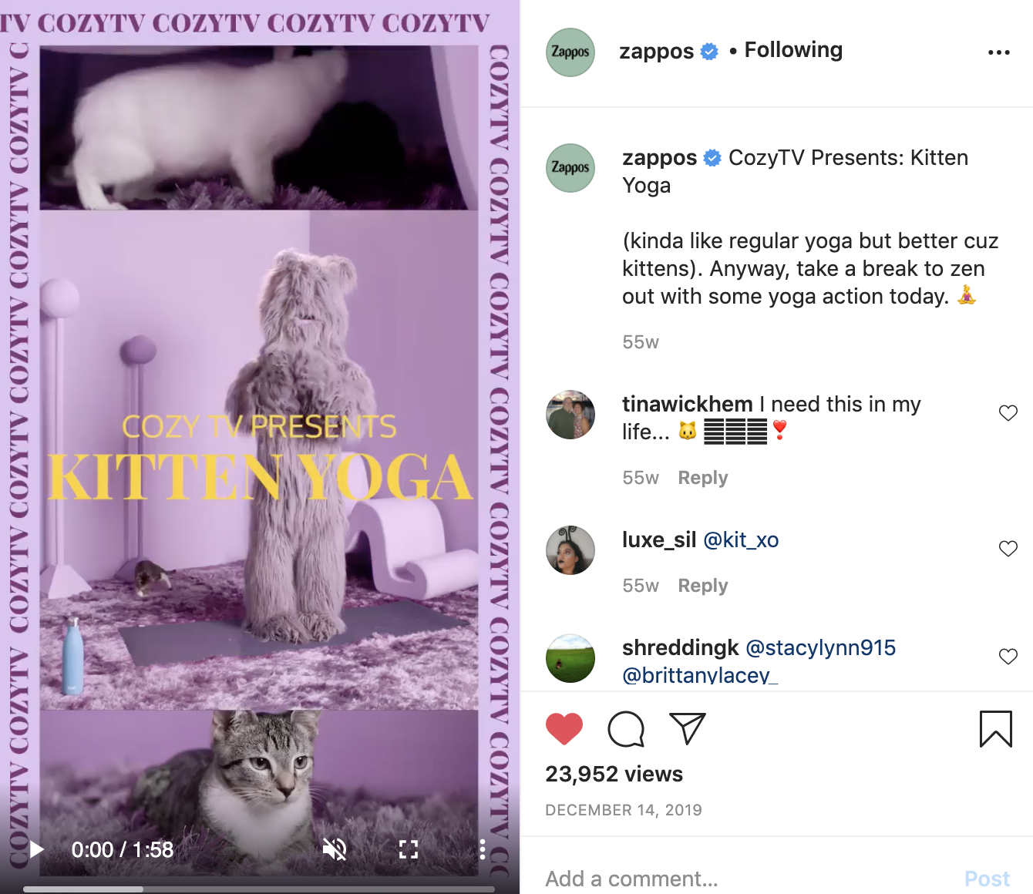Click the Following status text
This screenshot has width=1033, height=894.
pyautogui.click(x=793, y=50)
